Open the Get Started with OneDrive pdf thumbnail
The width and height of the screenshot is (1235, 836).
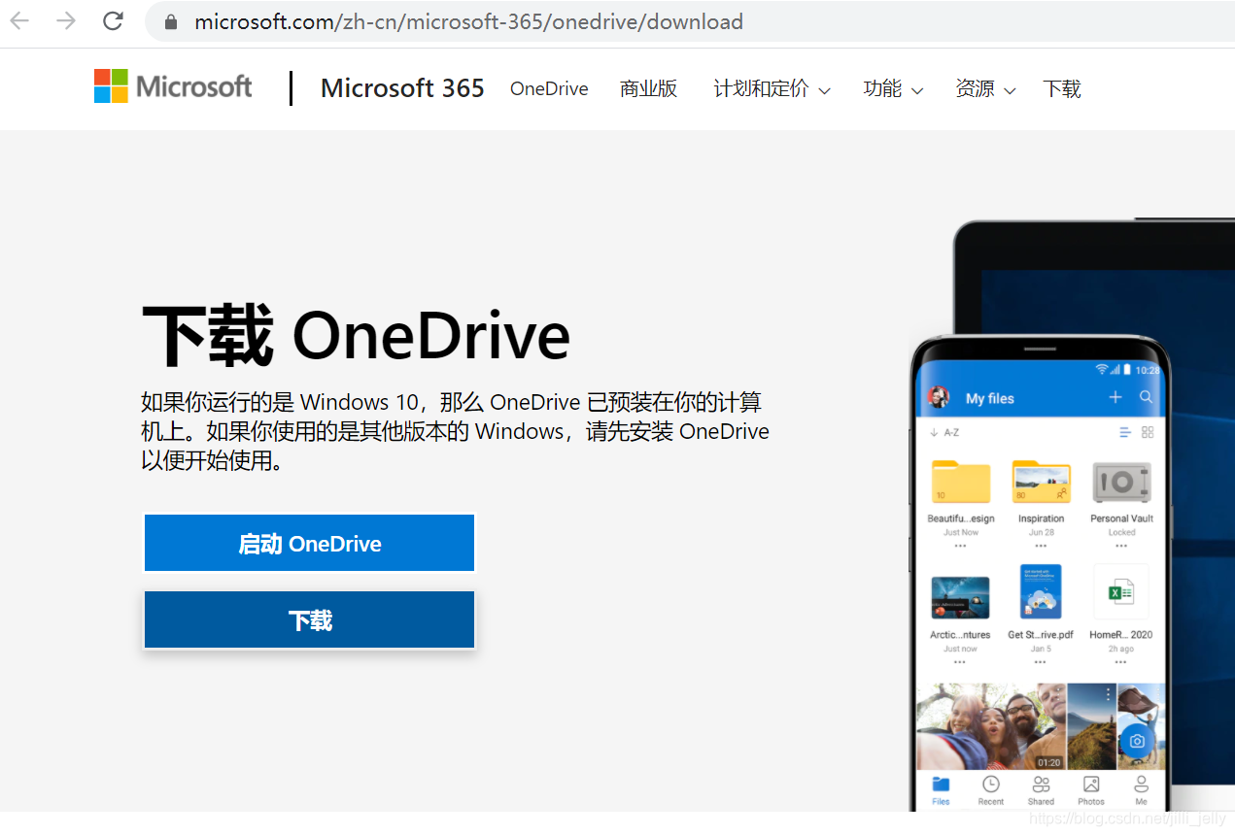(1041, 592)
